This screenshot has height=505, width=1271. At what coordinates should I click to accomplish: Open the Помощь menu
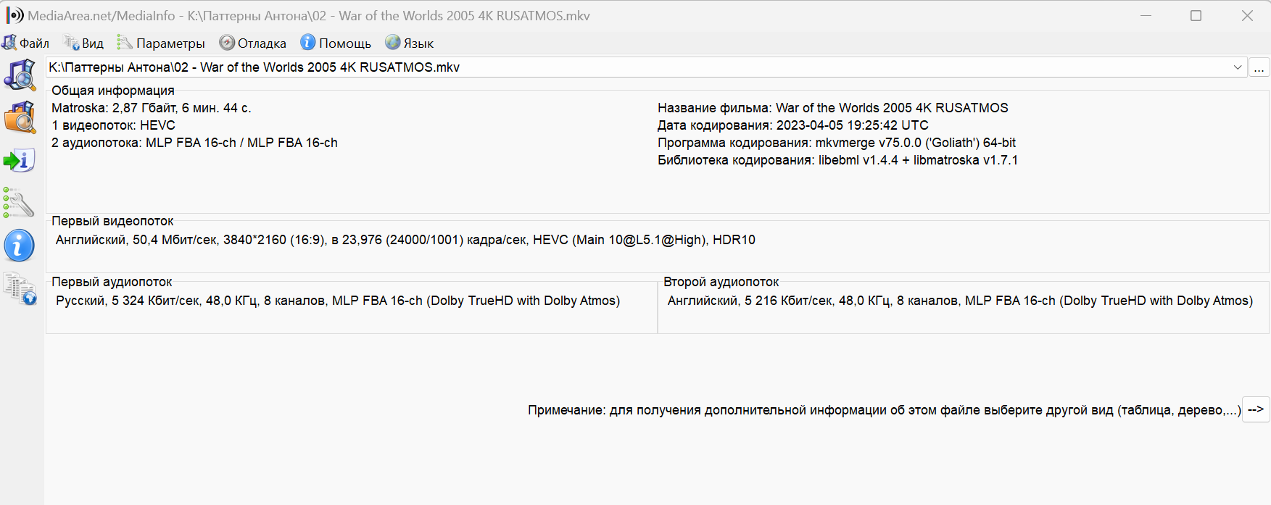click(x=336, y=43)
